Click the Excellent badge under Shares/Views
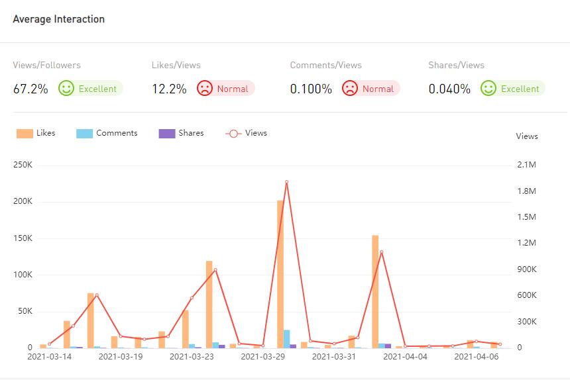The height and width of the screenshot is (380, 570). [520, 89]
